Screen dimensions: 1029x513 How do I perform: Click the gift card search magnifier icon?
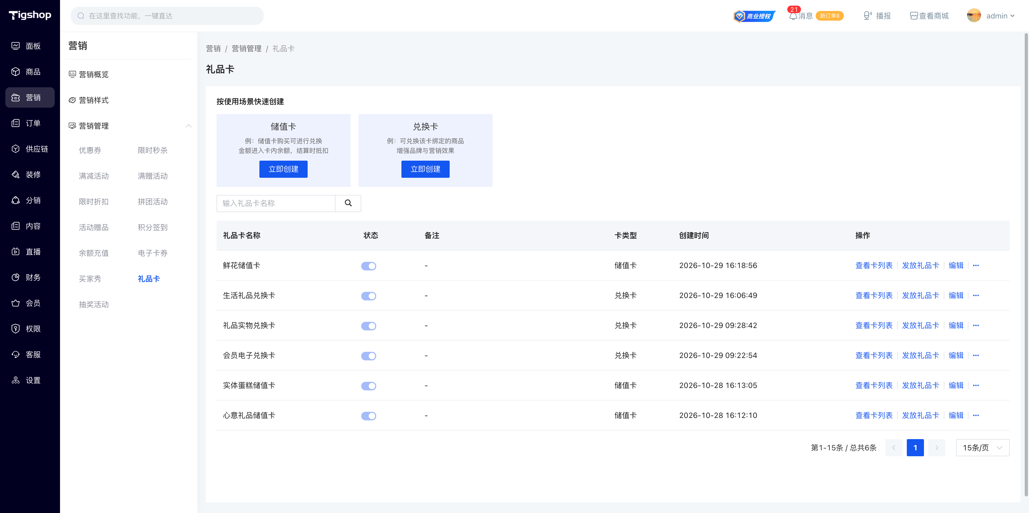click(348, 203)
